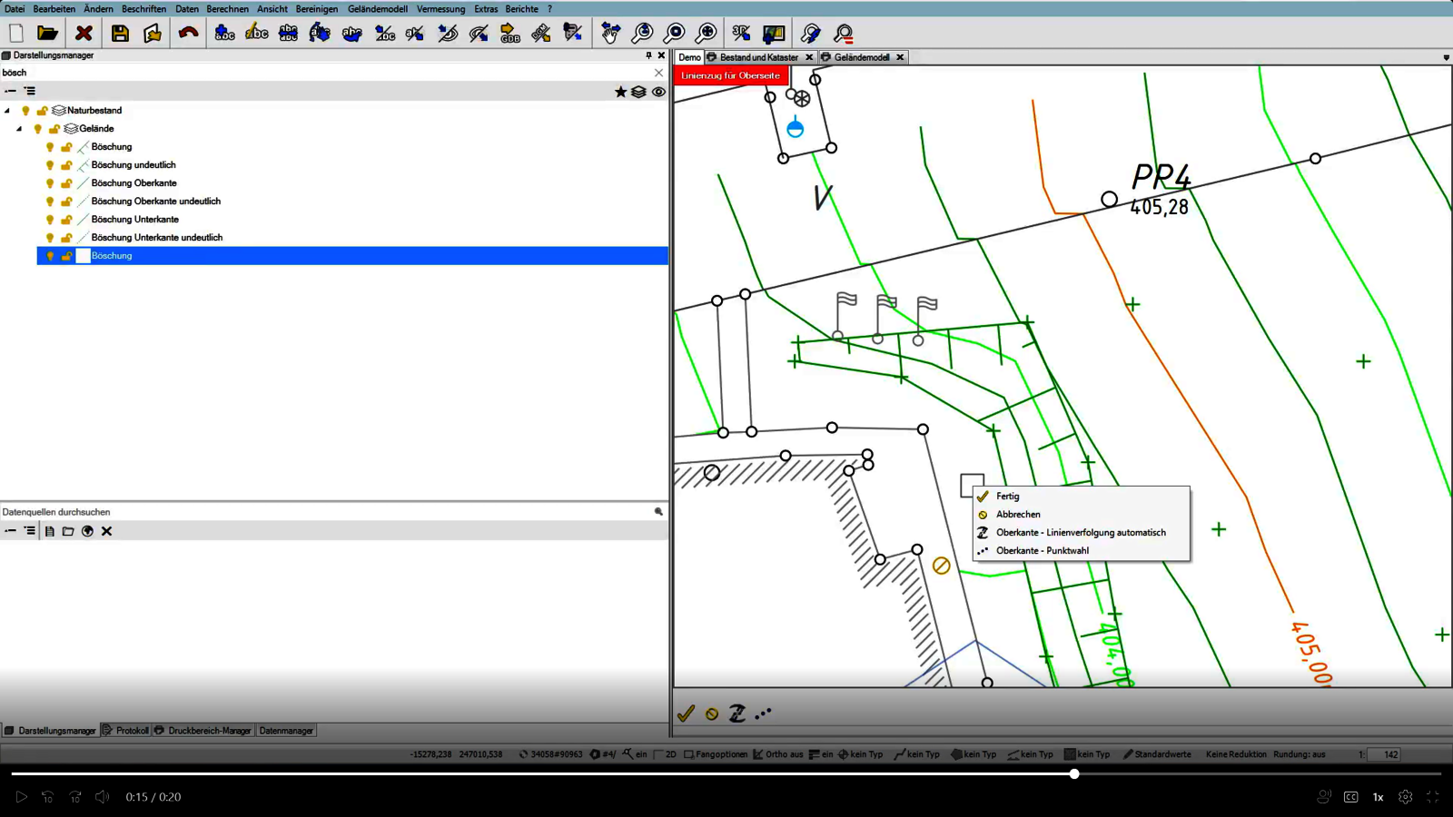Viewport: 1453px width, 817px height.
Task: Click the GDB export toolbar icon
Action: pyautogui.click(x=509, y=34)
